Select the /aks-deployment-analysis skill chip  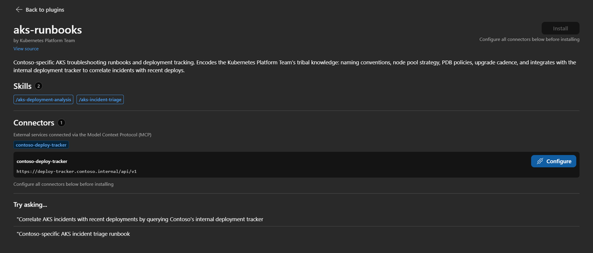(43, 99)
